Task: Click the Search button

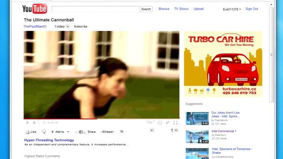Action: tap(146, 9)
